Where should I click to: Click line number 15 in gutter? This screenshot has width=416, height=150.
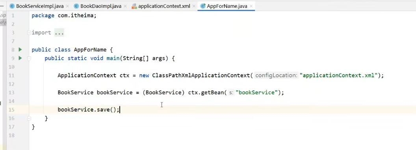11,110
